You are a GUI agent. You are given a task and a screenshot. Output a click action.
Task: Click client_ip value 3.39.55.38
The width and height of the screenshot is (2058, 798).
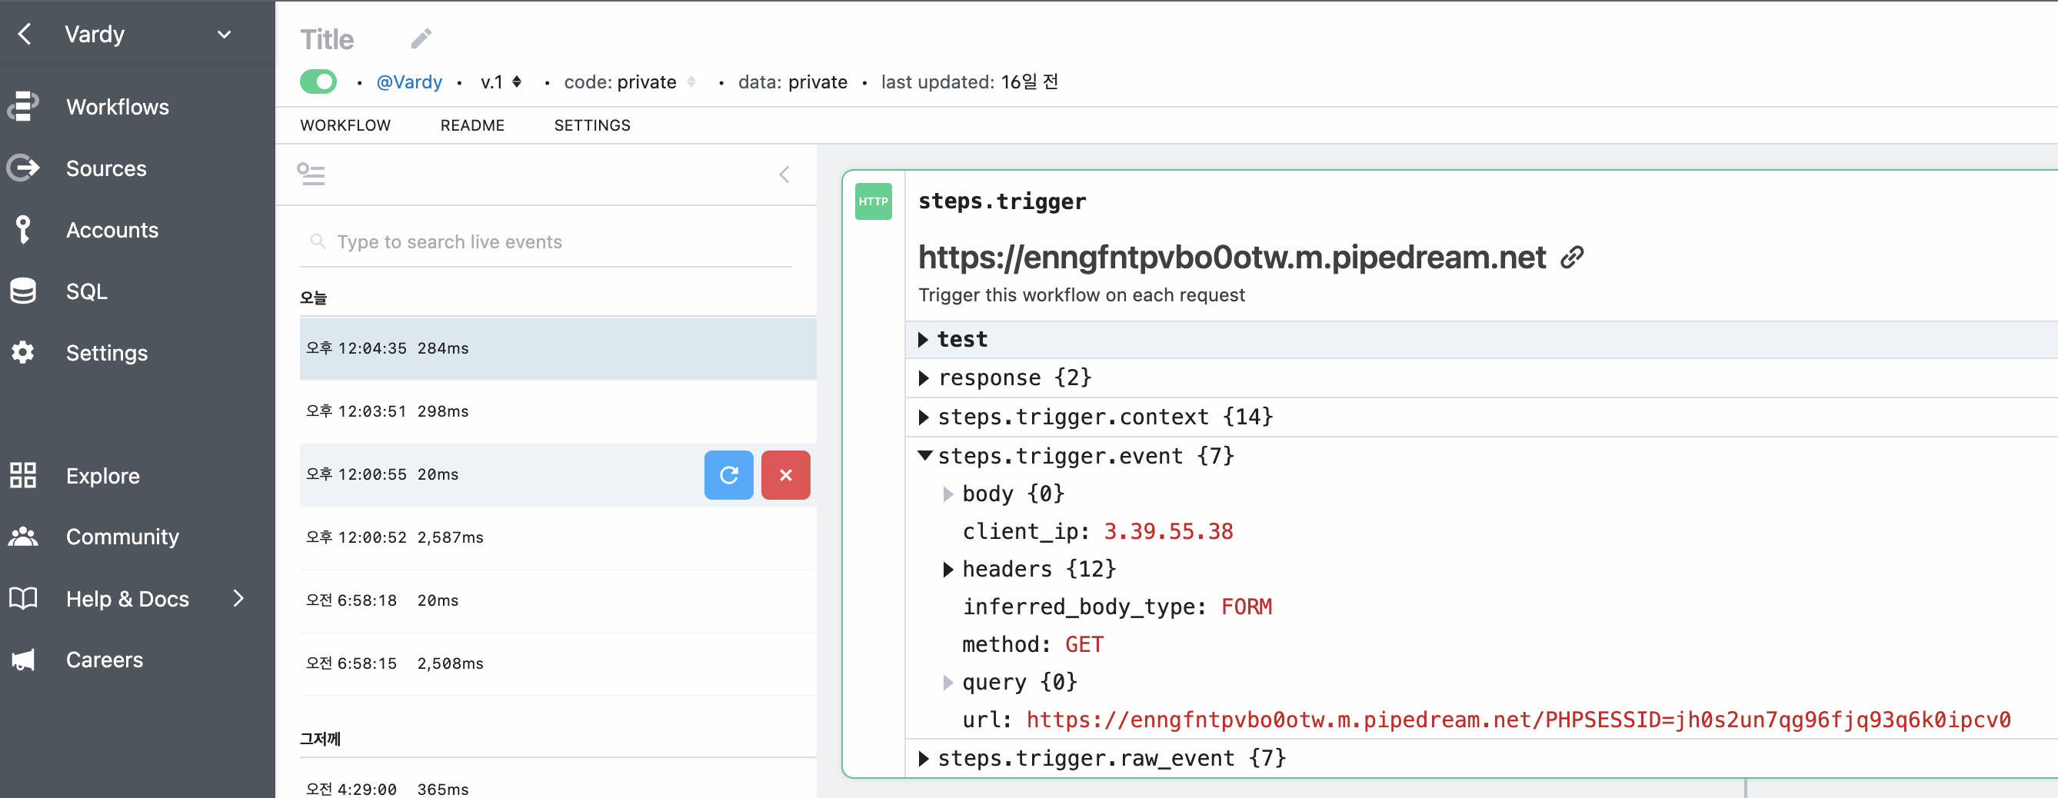click(1168, 531)
